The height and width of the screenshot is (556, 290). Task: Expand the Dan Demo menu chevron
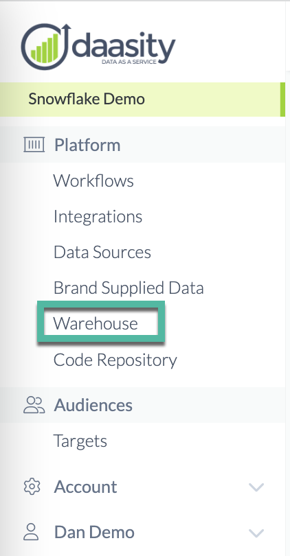tap(256, 533)
